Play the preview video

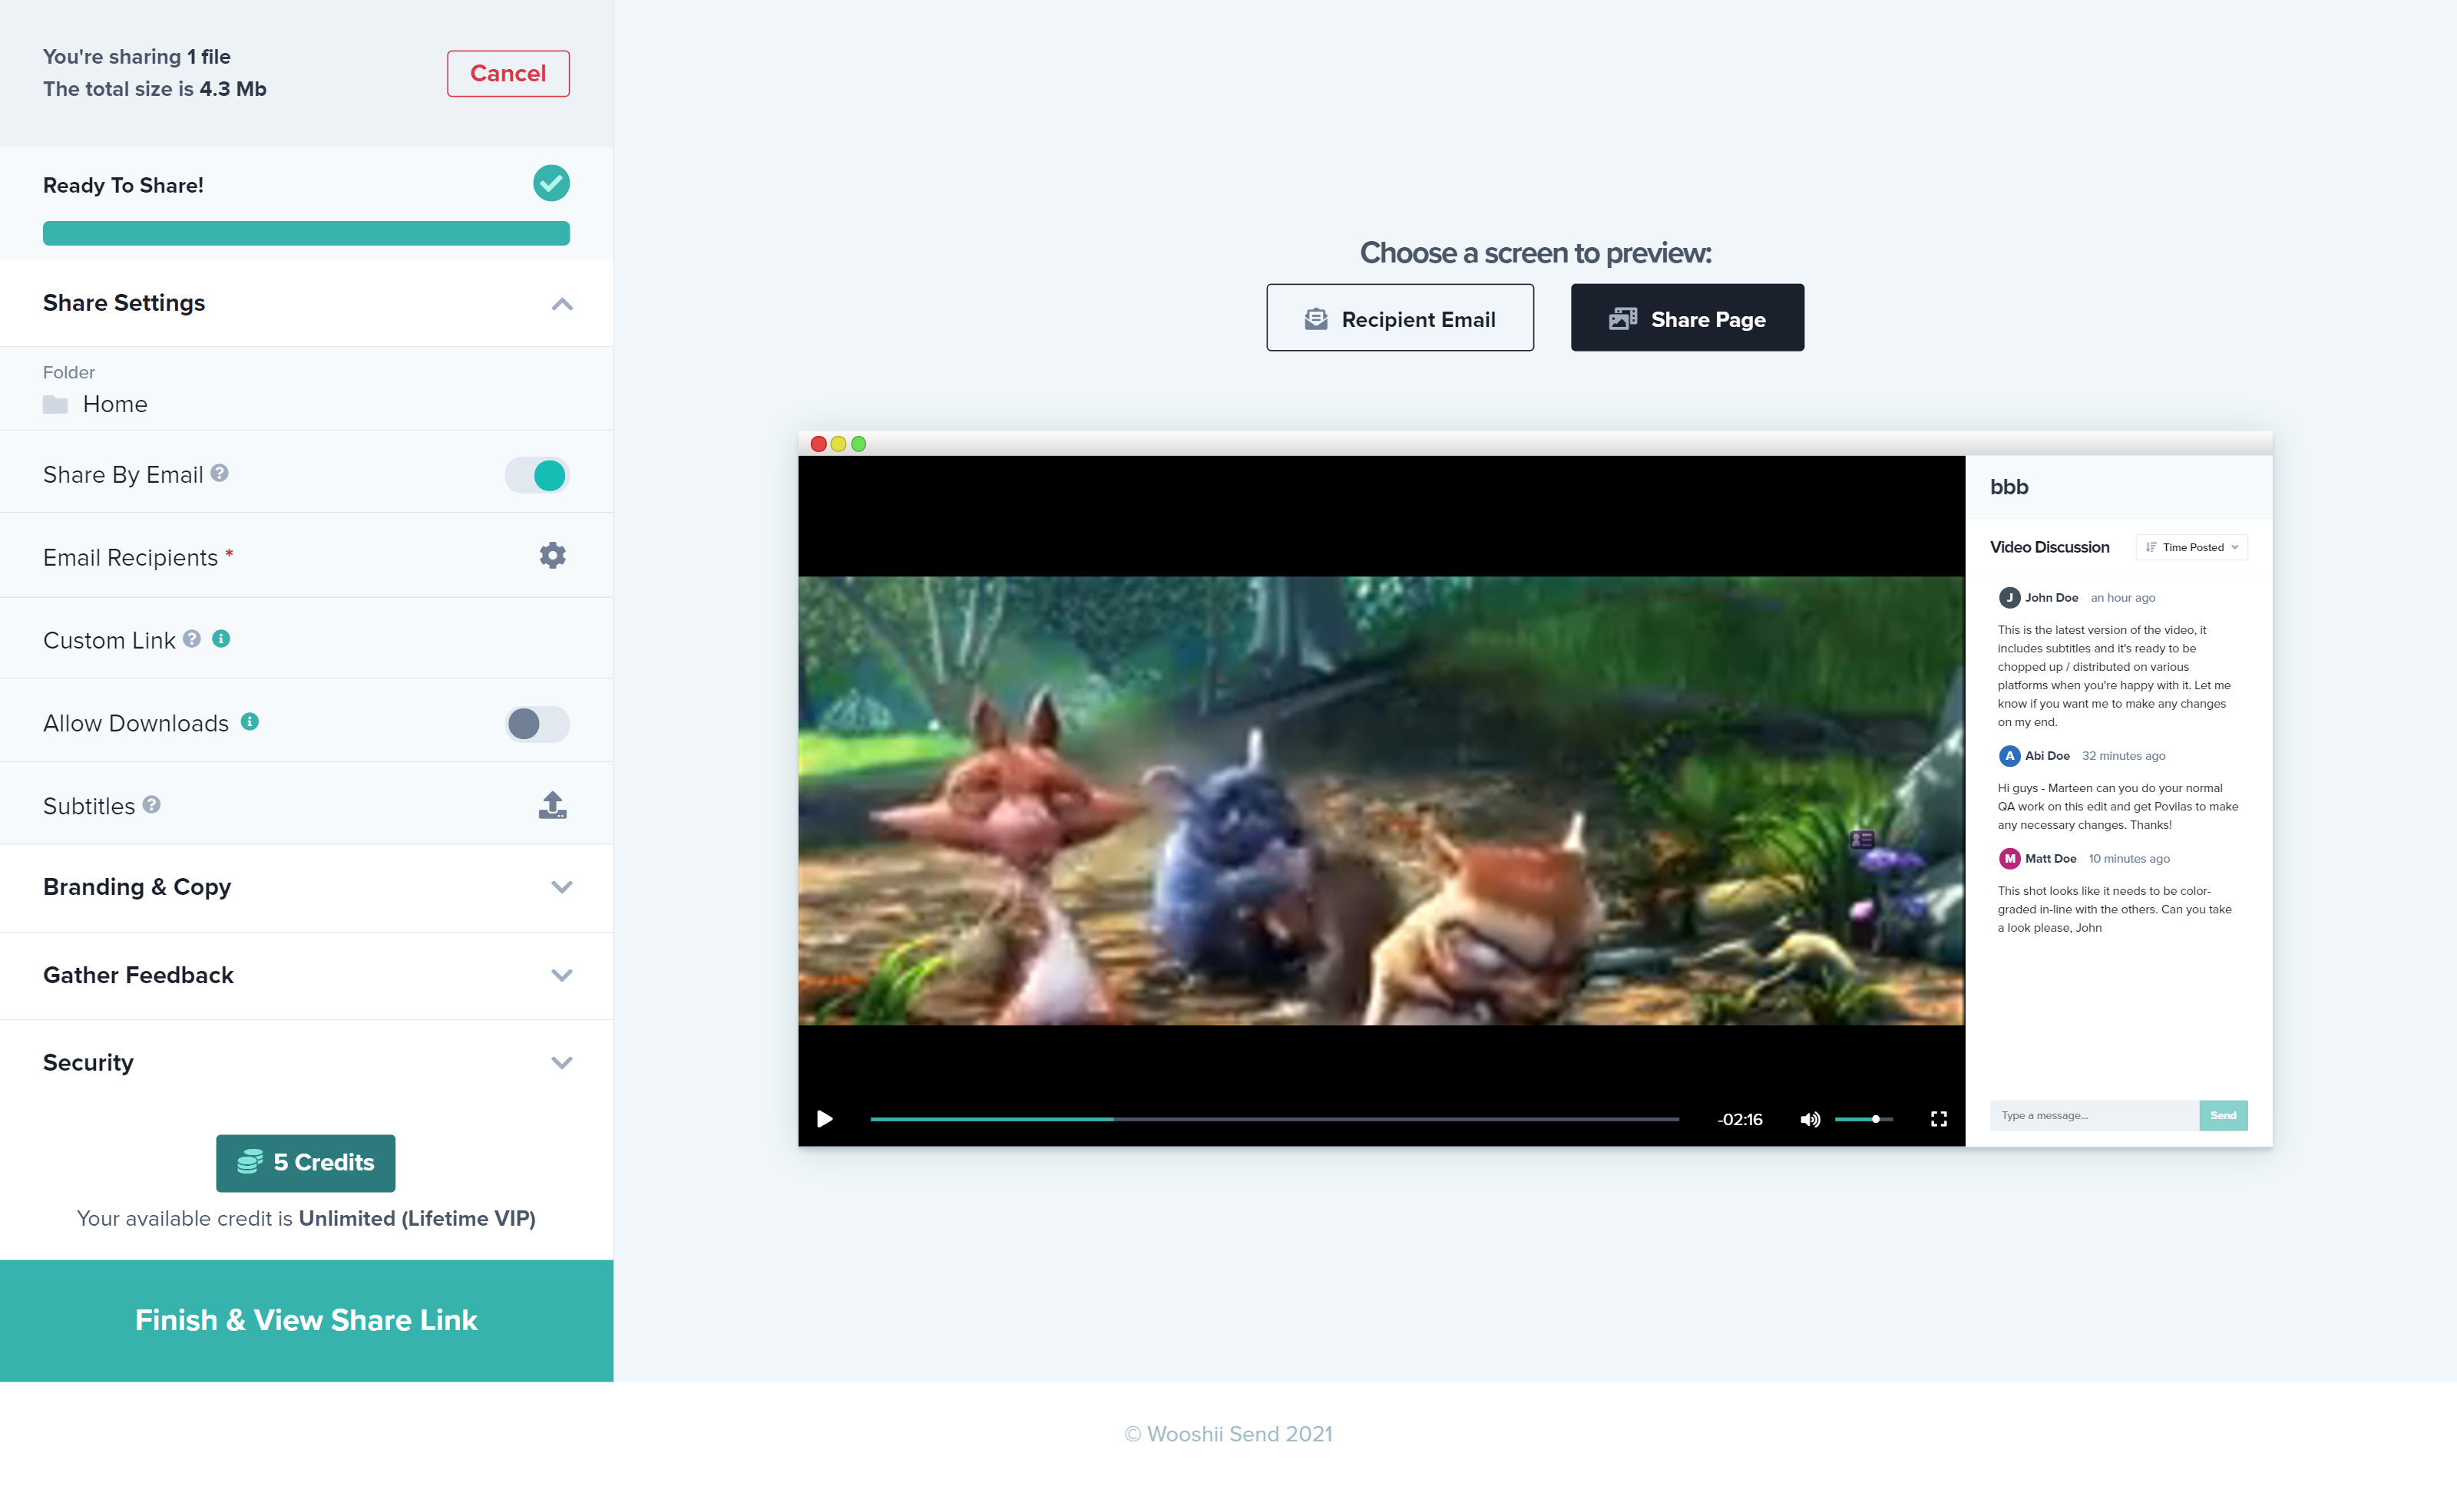pos(825,1119)
